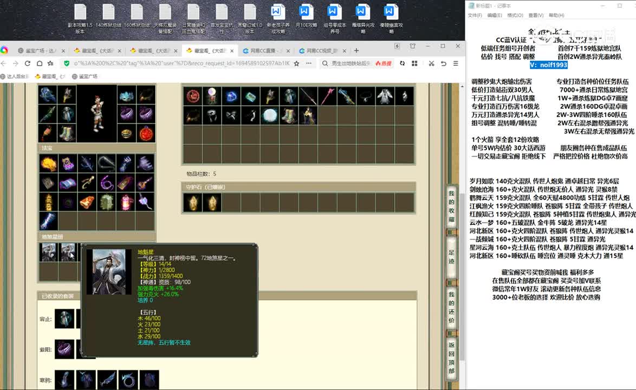Image resolution: width=636 pixels, height=390 pixels.
Task: Open Notepad 查看(V) menu
Action: [536, 15]
